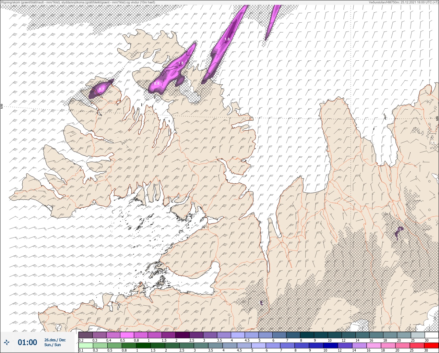Click the bright red 30 rain legend swatch
Viewport: 439px width, 353px height.
click(431, 345)
